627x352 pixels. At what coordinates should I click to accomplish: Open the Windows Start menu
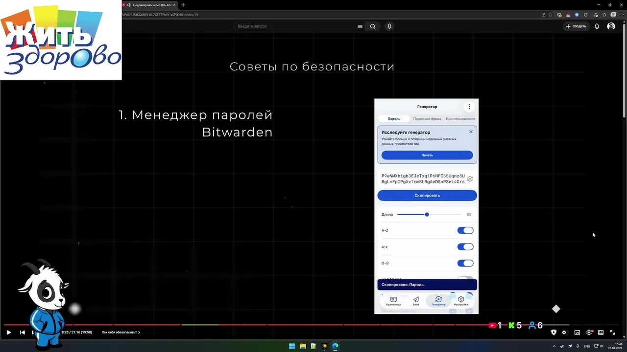(292, 346)
